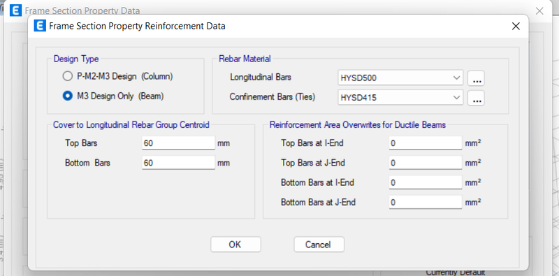Viewport: 559px width, 276px height.
Task: Click OK to confirm reinforcement data
Action: (235, 245)
